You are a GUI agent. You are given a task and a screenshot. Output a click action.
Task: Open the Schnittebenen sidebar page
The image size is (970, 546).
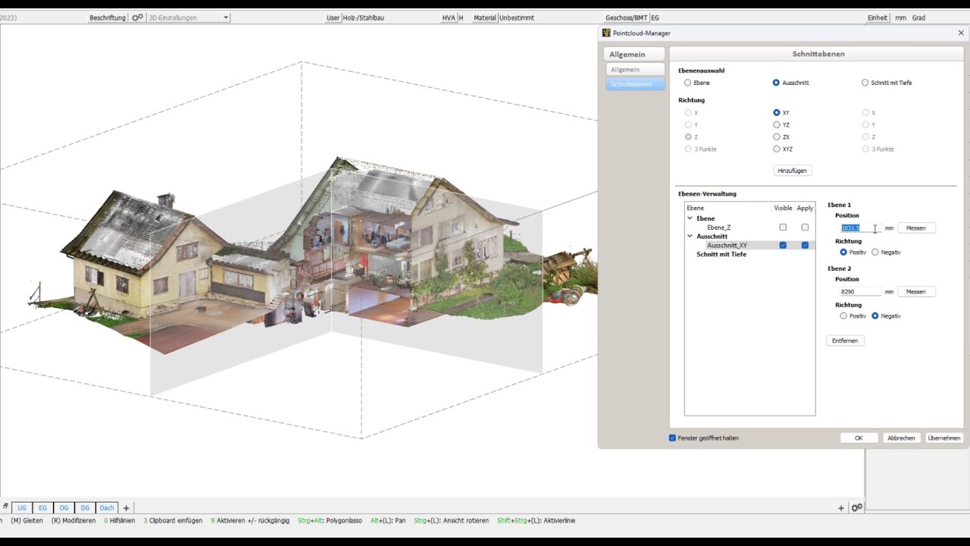tap(635, 84)
